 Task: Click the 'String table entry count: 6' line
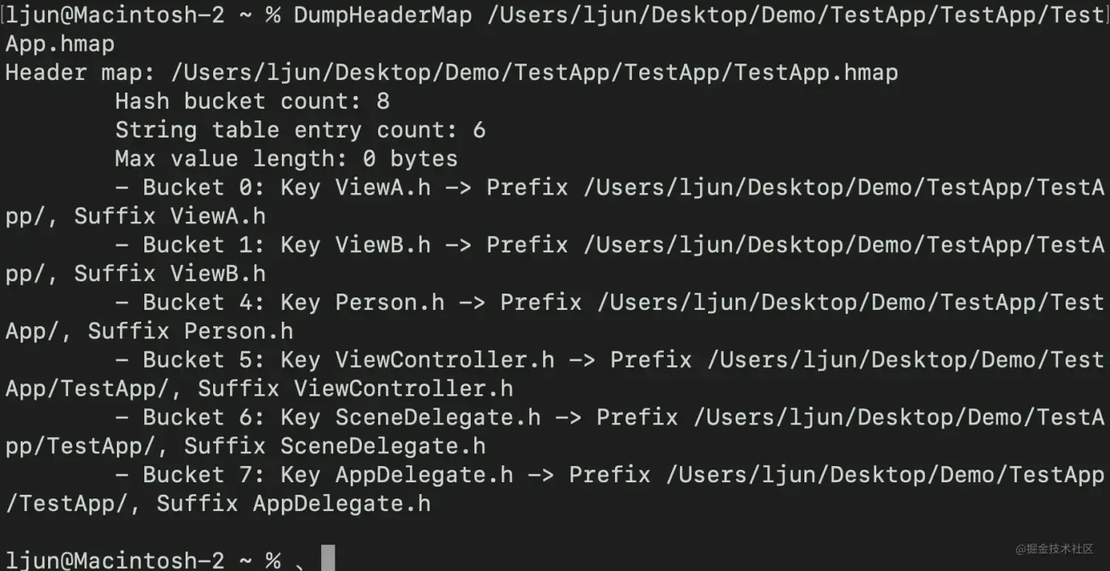point(300,130)
